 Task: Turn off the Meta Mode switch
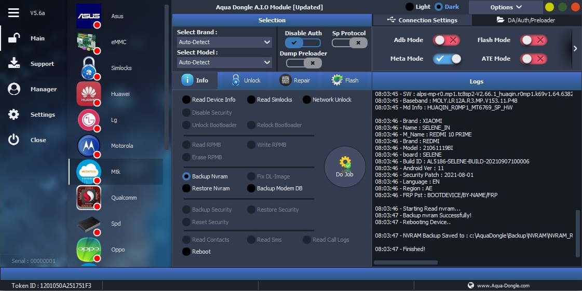click(x=446, y=59)
